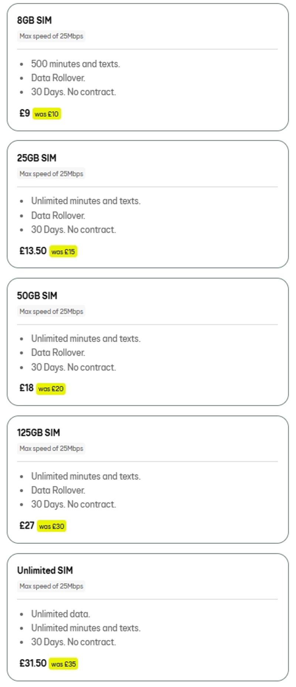The image size is (296, 687).
Task: Click the 'was £10' yellow badge
Action: pyautogui.click(x=47, y=114)
